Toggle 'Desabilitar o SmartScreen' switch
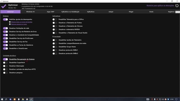Viewport: 180px width, 101px height. (5, 49)
